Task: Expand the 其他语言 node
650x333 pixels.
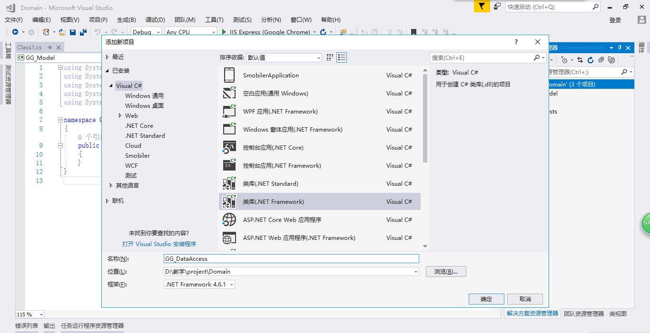Action: coord(111,185)
